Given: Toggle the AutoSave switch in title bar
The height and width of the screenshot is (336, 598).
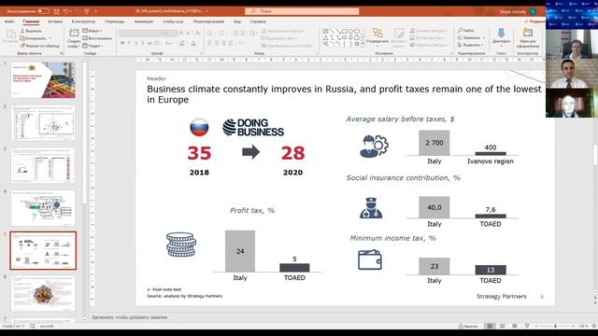Looking at the screenshot, I should pos(43,11).
